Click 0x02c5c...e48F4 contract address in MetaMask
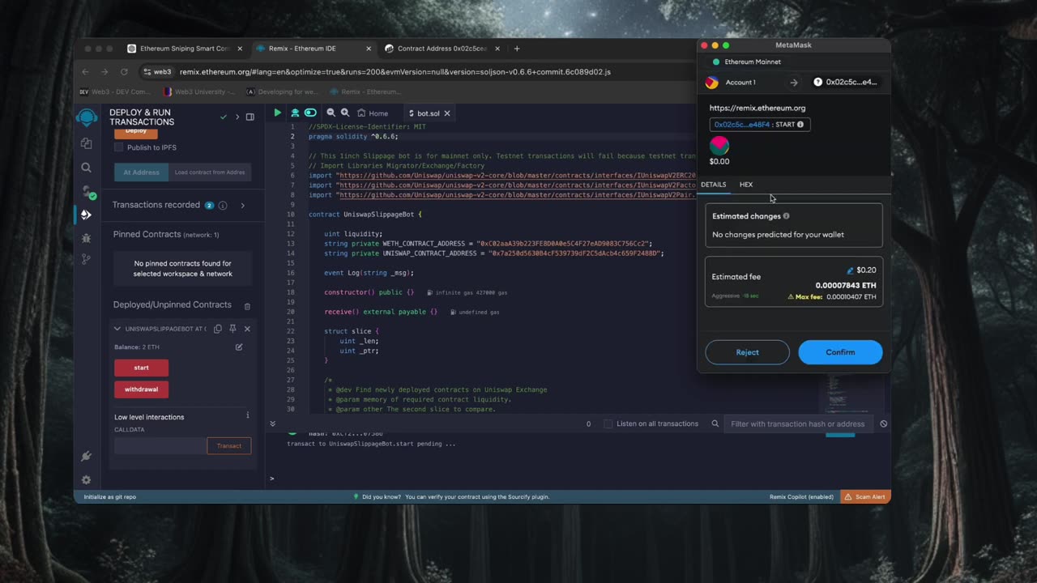Screen dimensions: 1037x583 point(742,125)
